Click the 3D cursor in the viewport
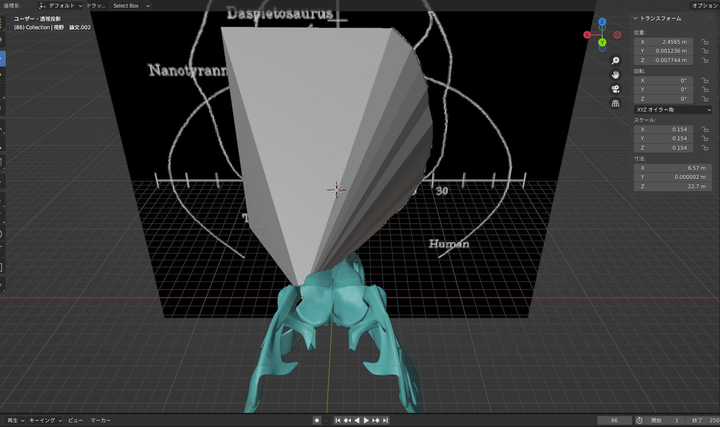Screen dimensions: 720x427 click(337, 190)
